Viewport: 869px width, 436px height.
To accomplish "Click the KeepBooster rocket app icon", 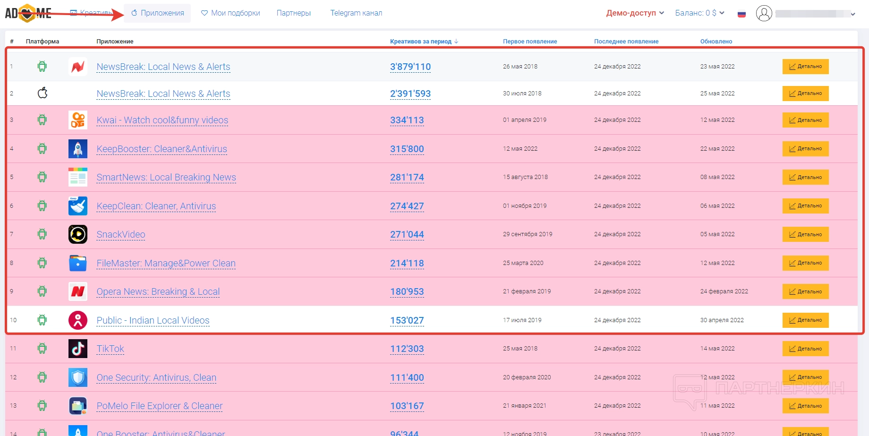I will [x=78, y=149].
